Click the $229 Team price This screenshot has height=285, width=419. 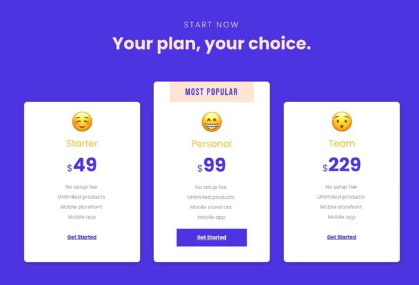click(342, 165)
